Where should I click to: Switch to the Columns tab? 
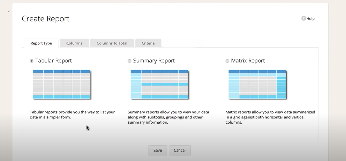click(74, 43)
